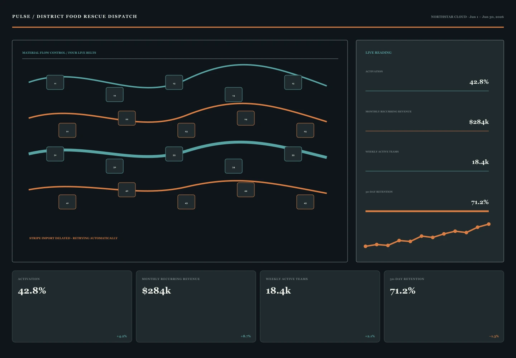Open node 22 on the orange belt
The width and height of the screenshot is (516, 358).
[x=127, y=118]
